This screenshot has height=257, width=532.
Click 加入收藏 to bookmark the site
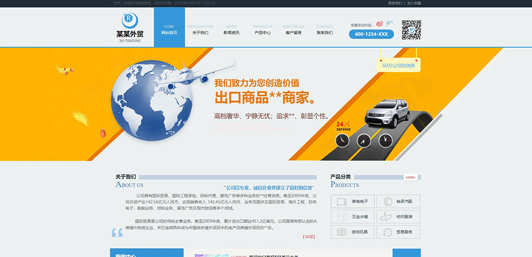[414, 3]
